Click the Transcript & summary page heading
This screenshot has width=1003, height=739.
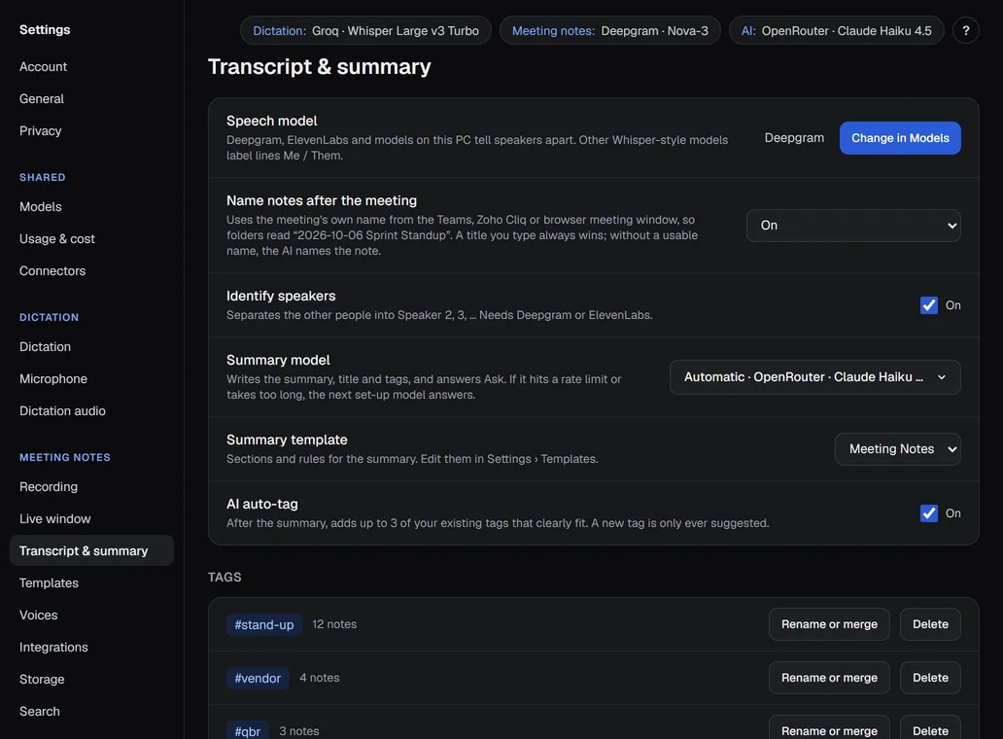click(319, 66)
